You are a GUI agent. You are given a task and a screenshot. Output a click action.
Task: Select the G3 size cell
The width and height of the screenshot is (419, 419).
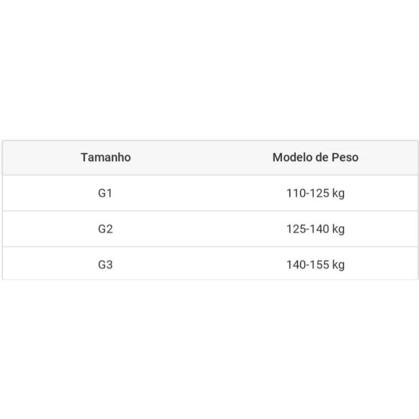(x=105, y=265)
